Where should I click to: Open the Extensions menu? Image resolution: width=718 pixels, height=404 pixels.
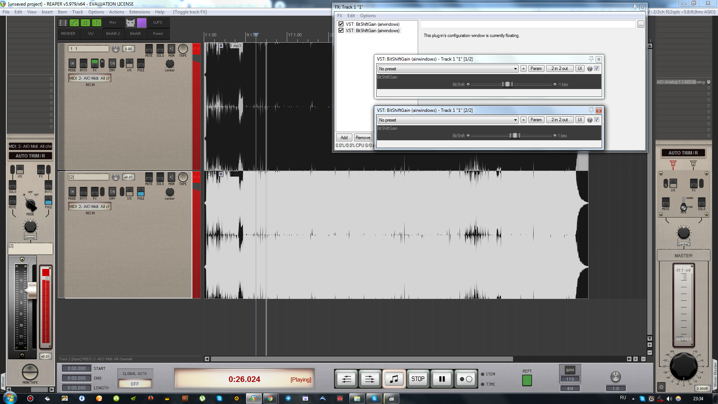click(139, 12)
